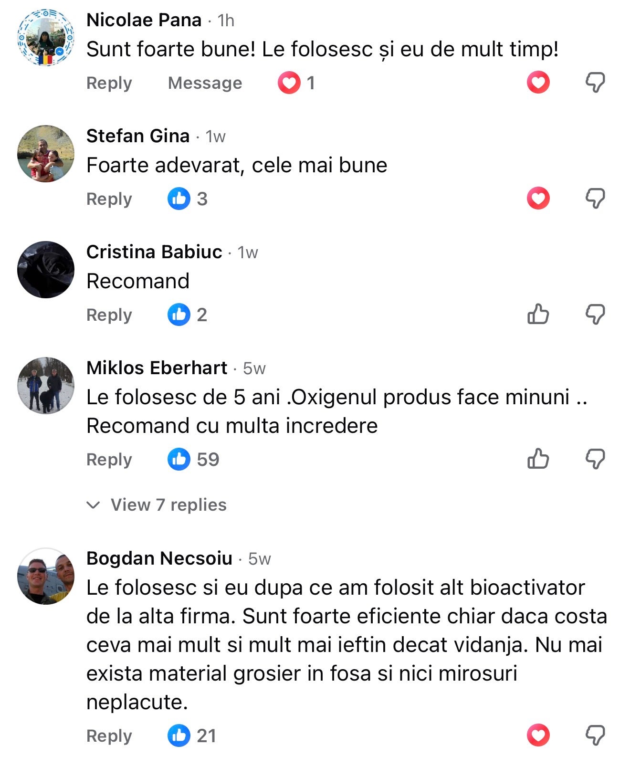See heart reaction count on Nicolae's comment
630x767 pixels.
[x=296, y=83]
